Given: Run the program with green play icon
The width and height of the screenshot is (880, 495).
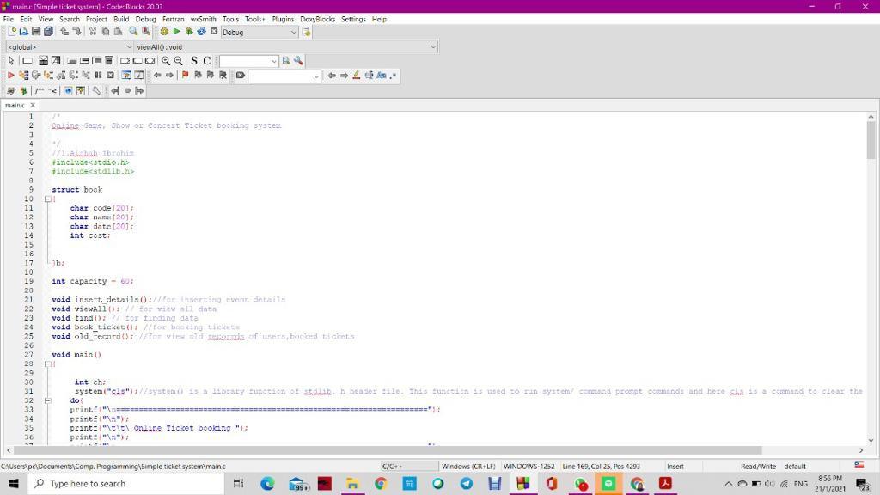Looking at the screenshot, I should (176, 32).
